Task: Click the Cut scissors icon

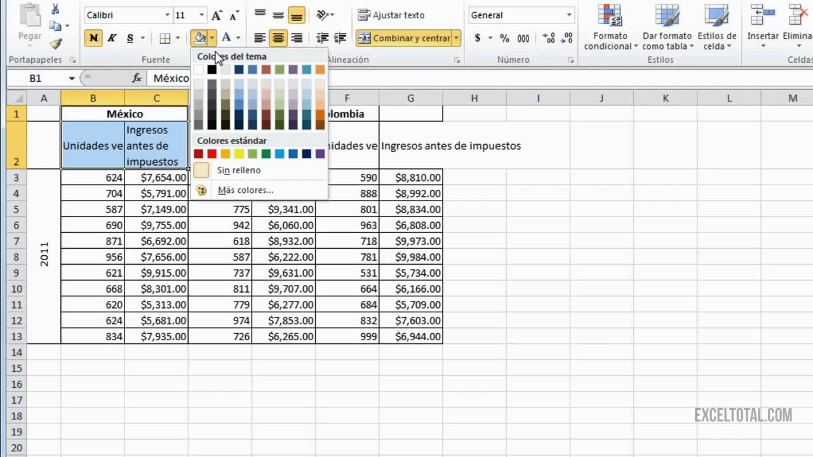Action: 55,9
